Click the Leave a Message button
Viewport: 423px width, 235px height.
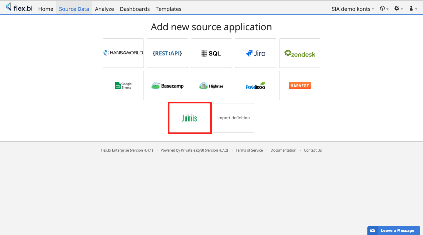394,231
